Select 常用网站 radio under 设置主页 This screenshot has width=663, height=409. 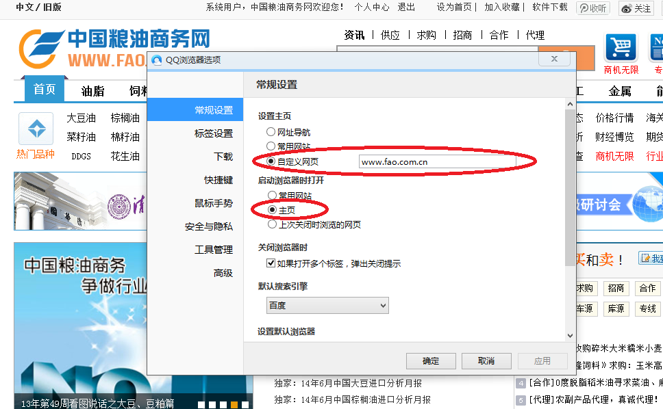(271, 146)
